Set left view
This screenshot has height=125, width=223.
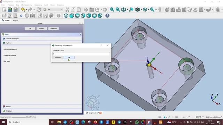tap(100, 16)
